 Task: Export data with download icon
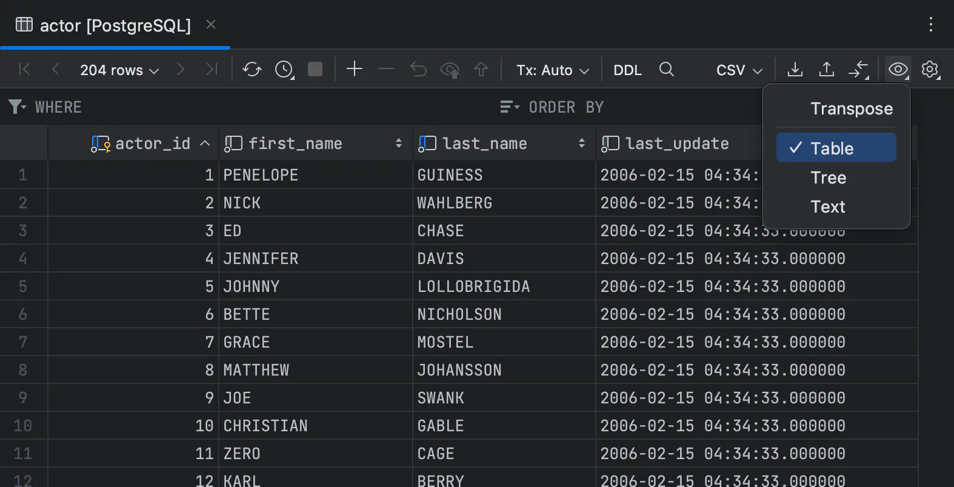795,70
